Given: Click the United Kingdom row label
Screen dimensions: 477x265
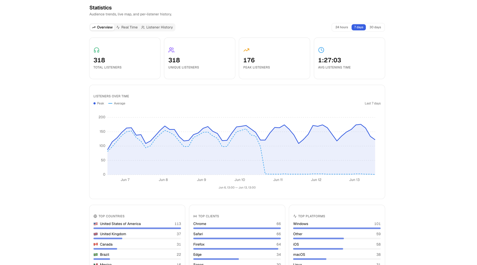Looking at the screenshot, I should click(113, 234).
